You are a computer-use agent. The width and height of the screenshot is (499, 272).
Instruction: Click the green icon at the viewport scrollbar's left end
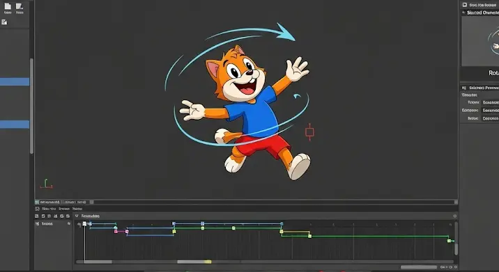coord(37,202)
